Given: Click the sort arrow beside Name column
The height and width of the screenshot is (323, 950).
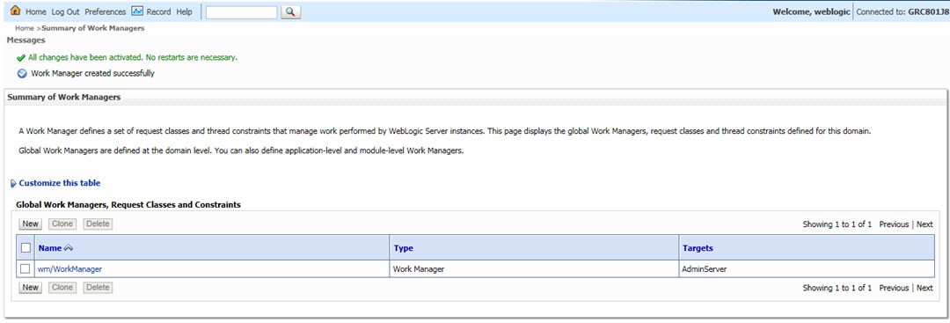Looking at the screenshot, I should (x=69, y=248).
